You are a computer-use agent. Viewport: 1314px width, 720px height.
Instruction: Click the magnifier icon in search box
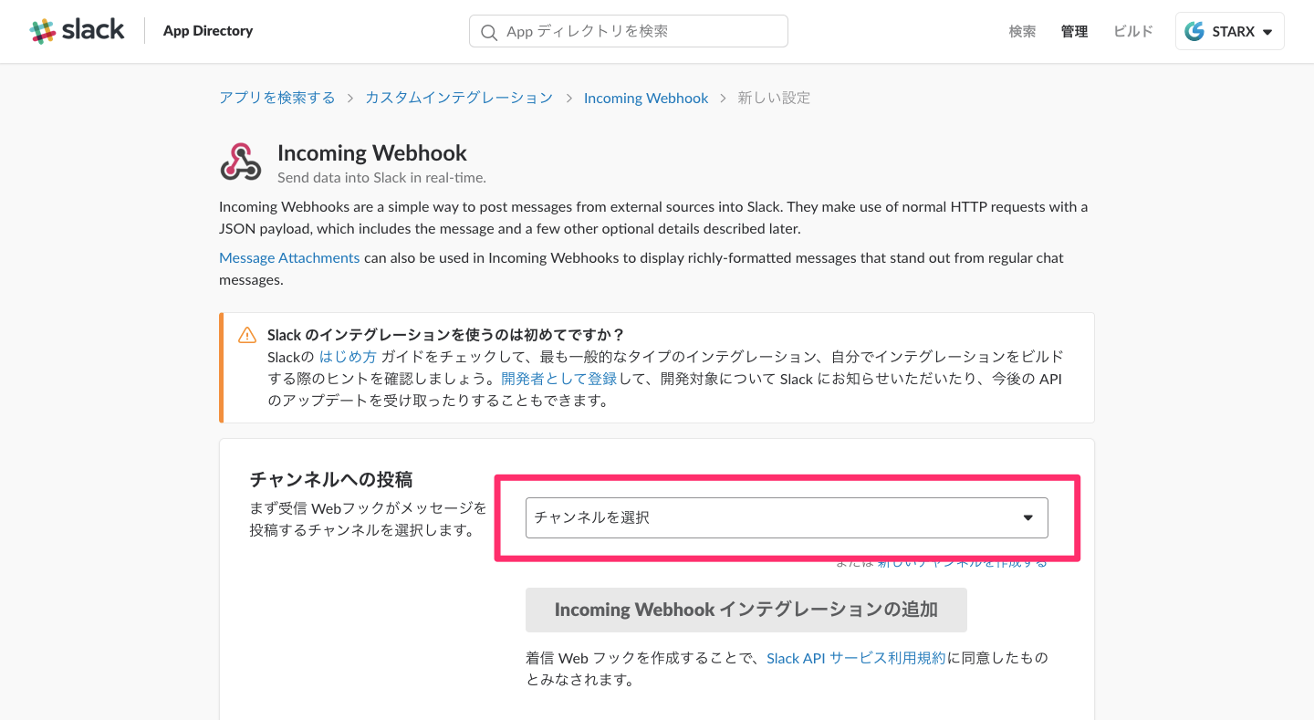(x=489, y=32)
